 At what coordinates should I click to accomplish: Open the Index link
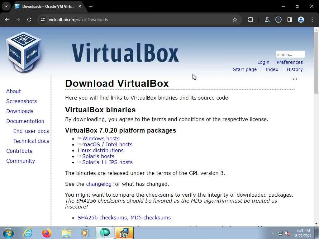[x=272, y=69]
